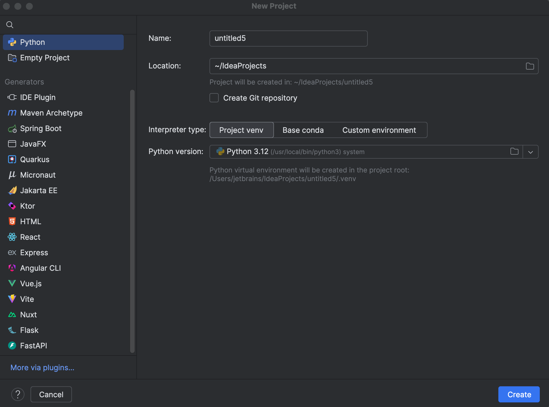Click the Create button
The image size is (549, 407).
click(518, 394)
